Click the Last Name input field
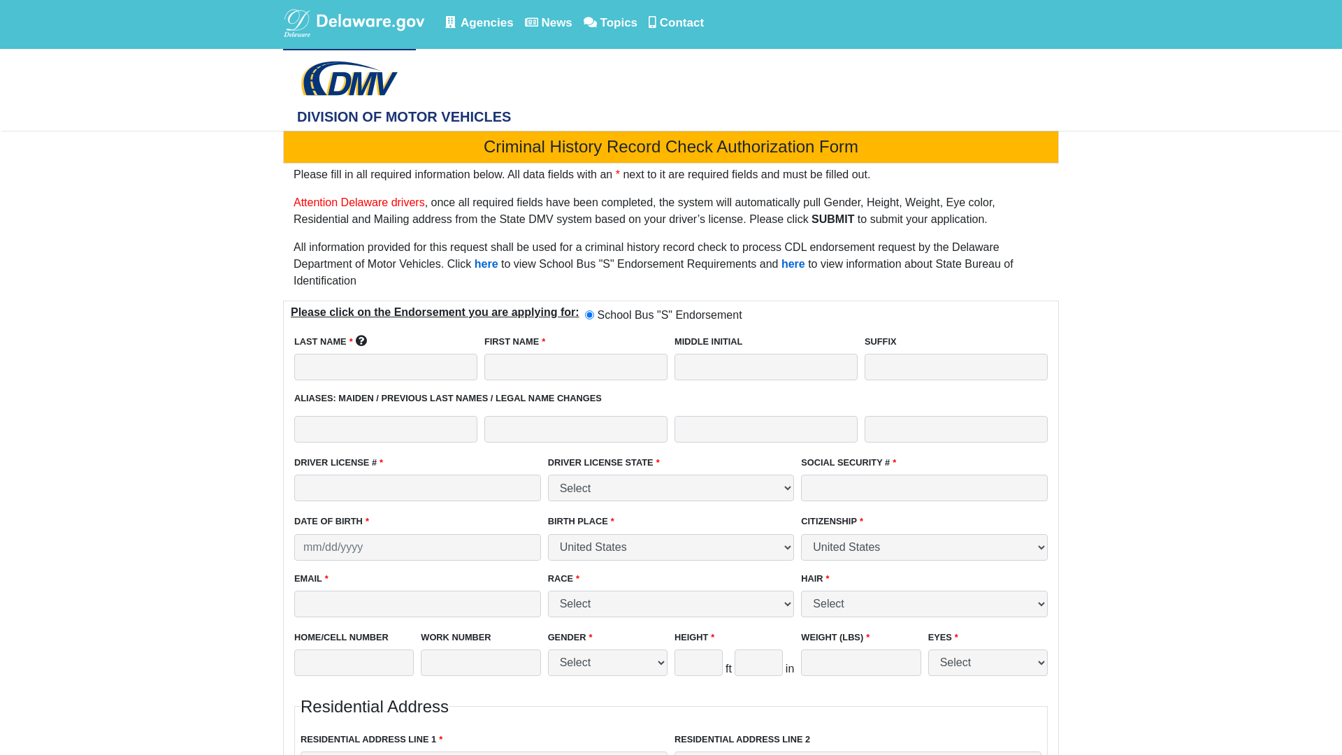The height and width of the screenshot is (755, 1342). pos(385,366)
